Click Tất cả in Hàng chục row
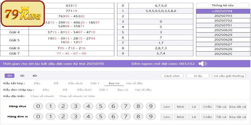 click(x=221, y=107)
